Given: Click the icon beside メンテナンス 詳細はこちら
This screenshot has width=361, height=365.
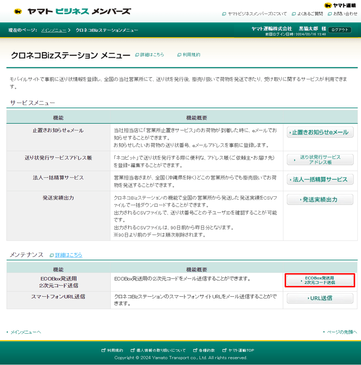Looking at the screenshot, I should (x=52, y=255).
